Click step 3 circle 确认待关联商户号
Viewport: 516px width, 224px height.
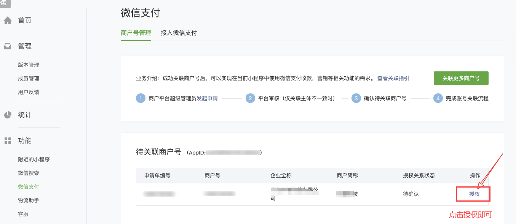[x=356, y=98]
